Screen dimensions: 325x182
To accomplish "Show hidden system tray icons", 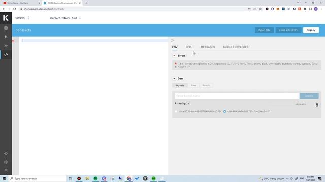I will (287, 178).
